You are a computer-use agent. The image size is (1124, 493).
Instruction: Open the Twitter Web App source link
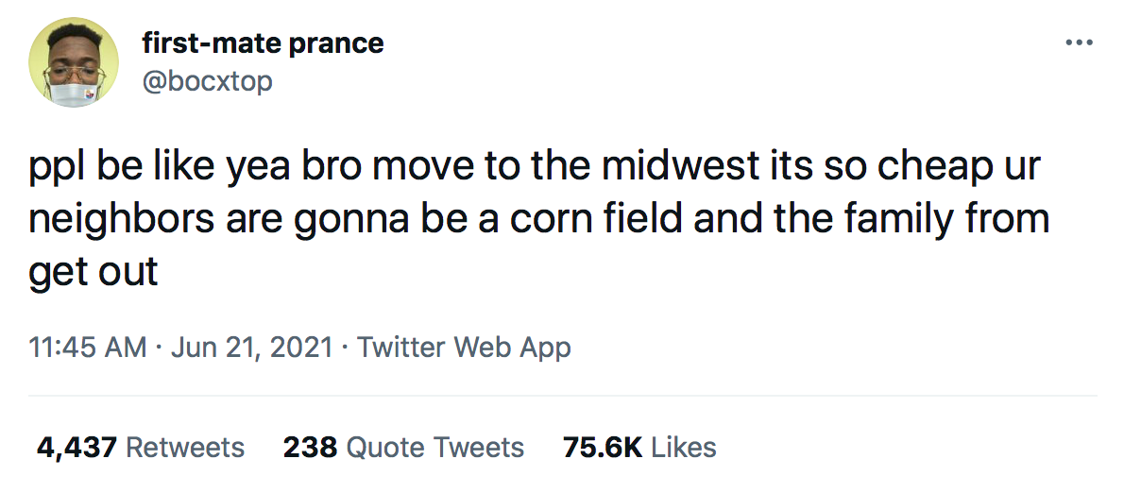[464, 347]
